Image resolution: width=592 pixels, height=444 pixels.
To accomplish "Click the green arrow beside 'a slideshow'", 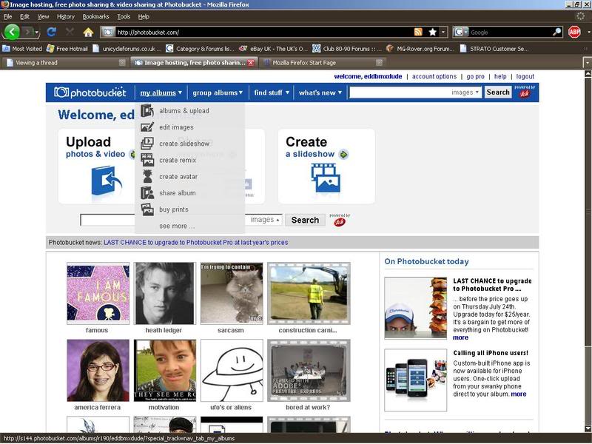I will coord(343,155).
